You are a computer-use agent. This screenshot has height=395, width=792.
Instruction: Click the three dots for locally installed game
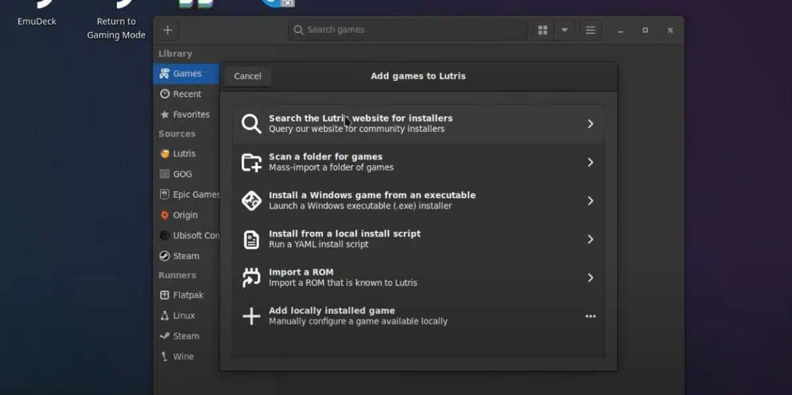[590, 316]
